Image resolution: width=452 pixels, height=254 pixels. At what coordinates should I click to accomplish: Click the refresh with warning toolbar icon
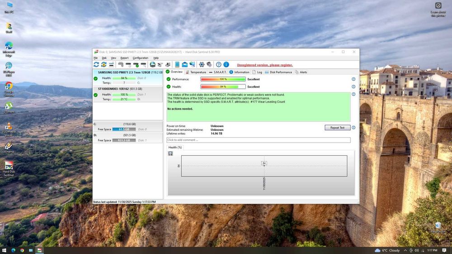104,65
